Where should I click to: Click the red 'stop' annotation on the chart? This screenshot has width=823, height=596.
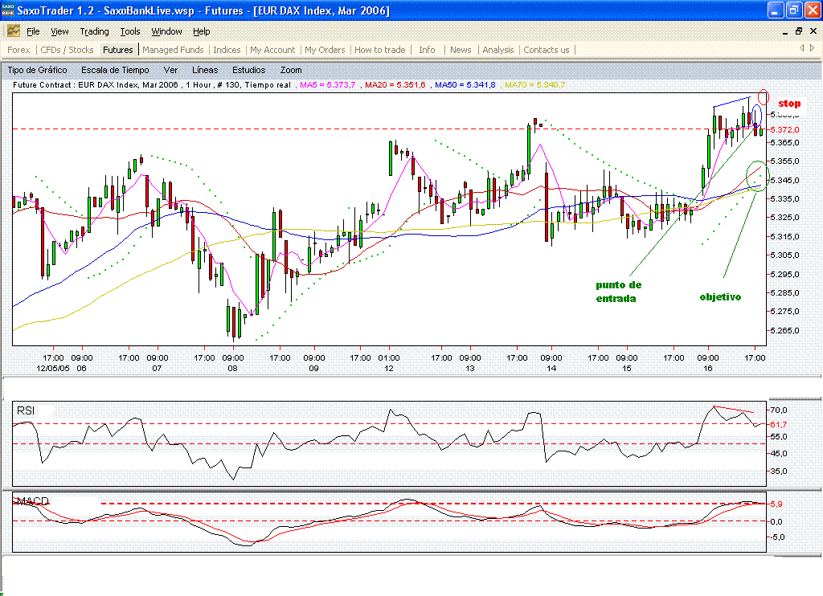(x=789, y=104)
